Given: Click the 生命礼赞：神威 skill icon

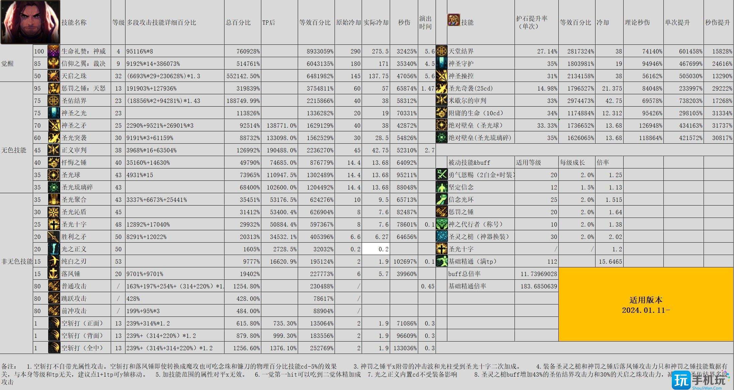Looking at the screenshot, I should 54,51.
